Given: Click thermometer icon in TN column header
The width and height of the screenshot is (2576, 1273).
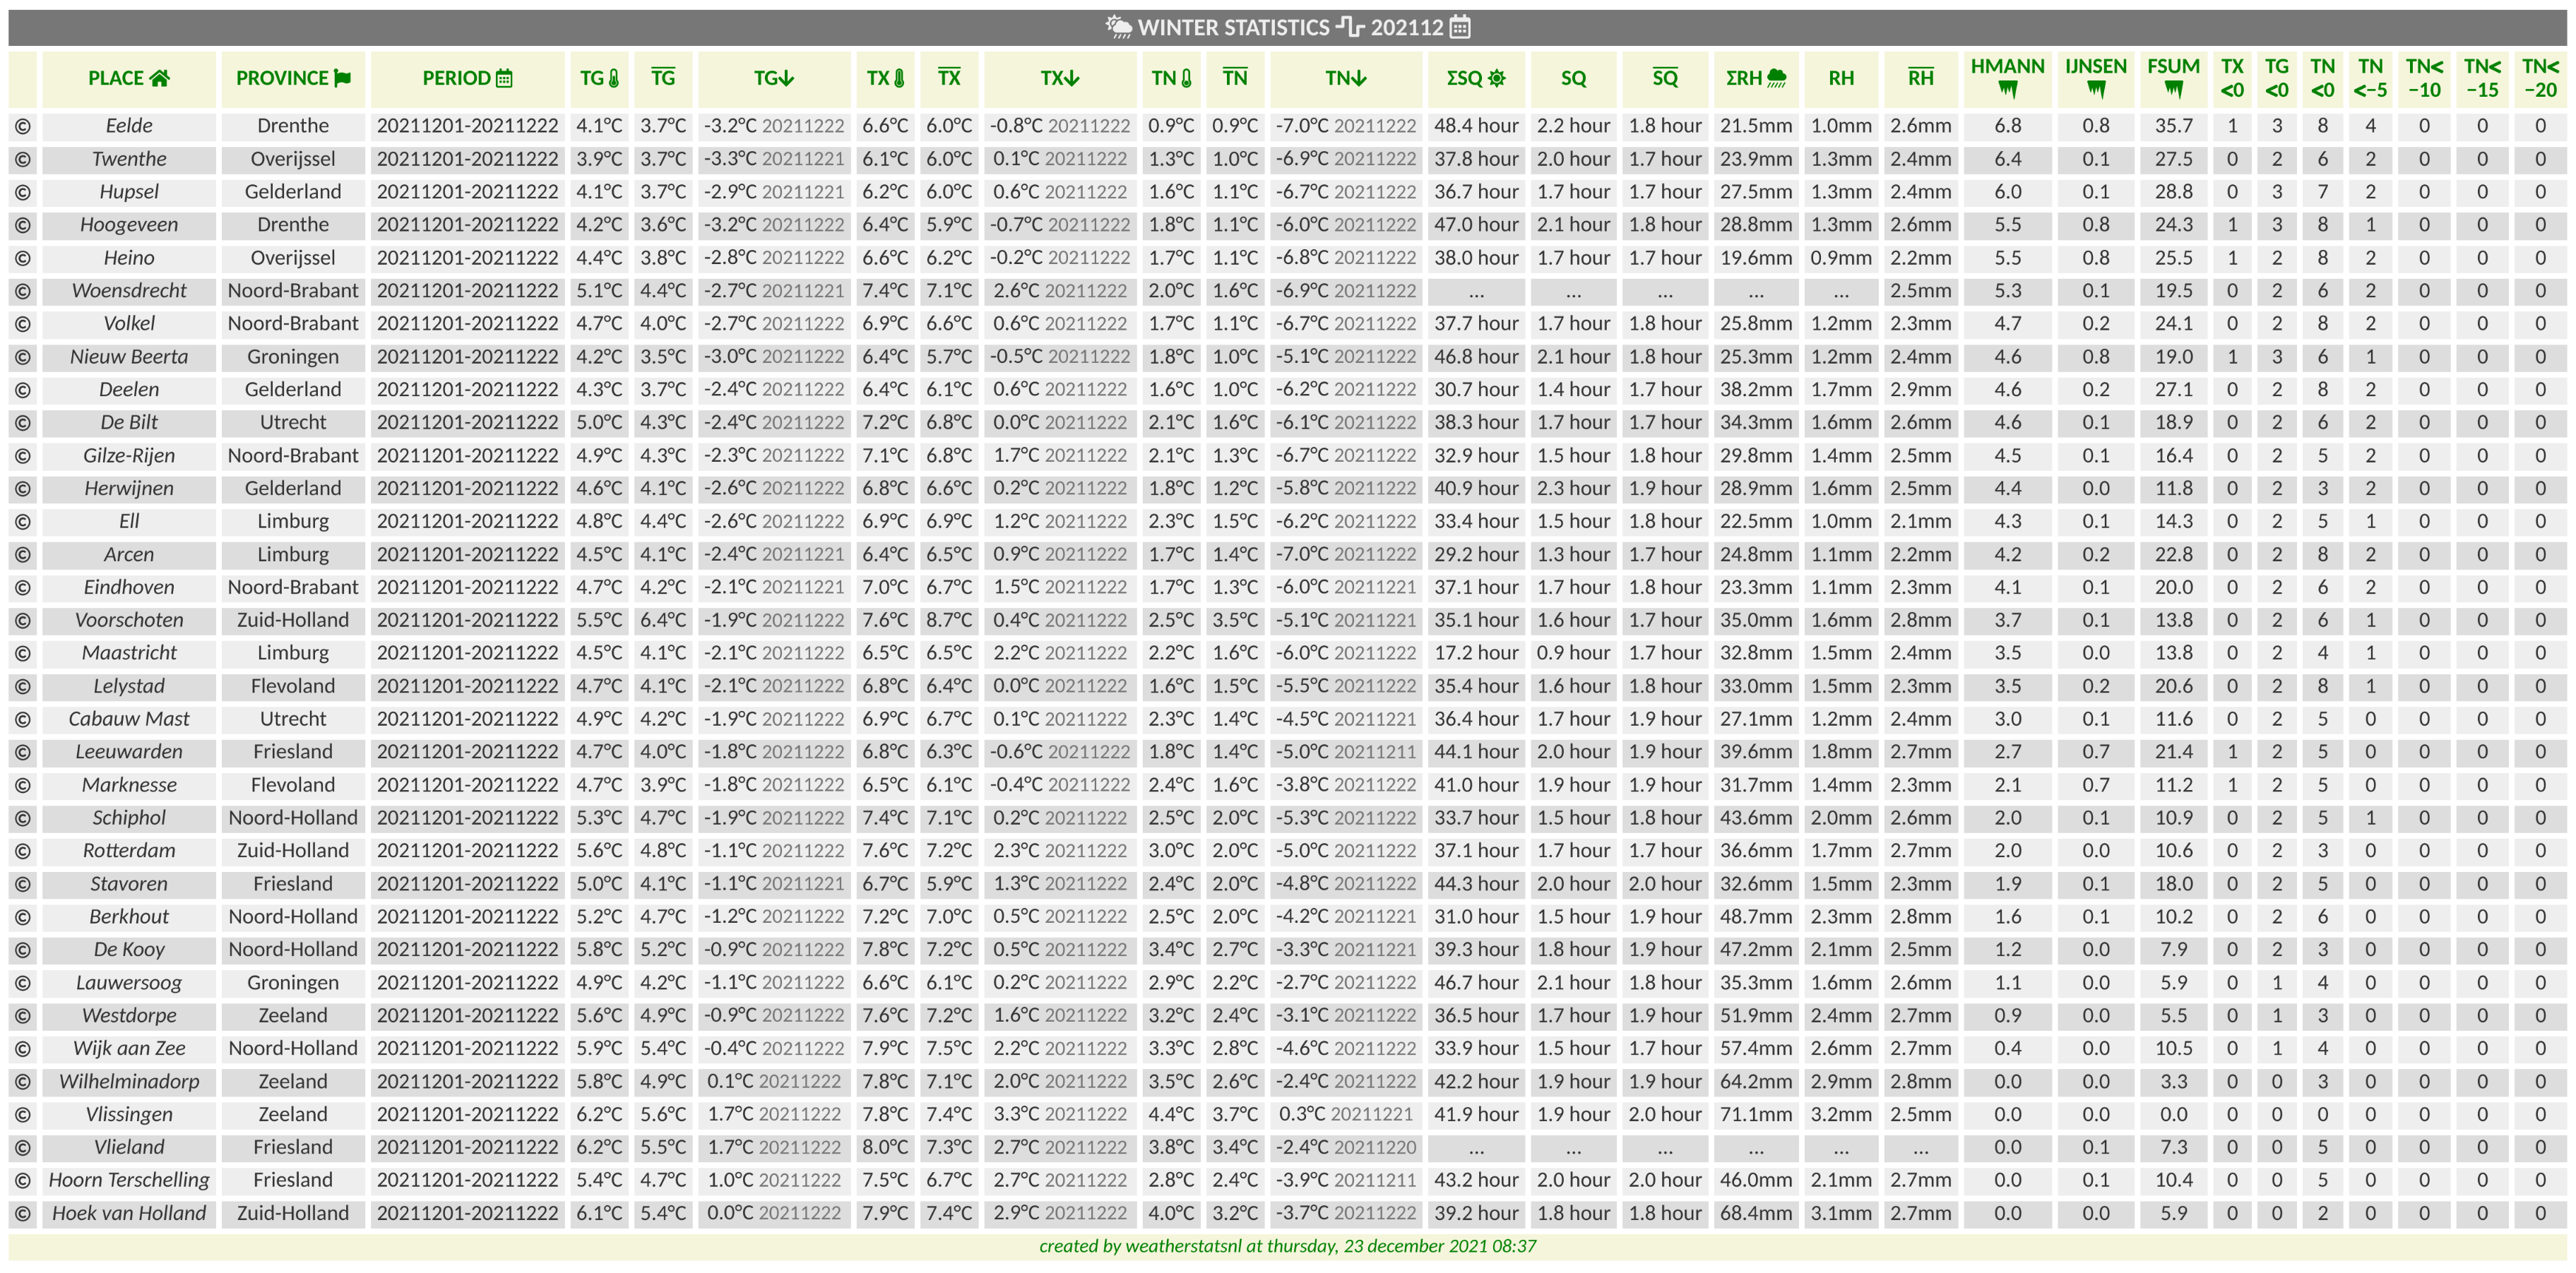Looking at the screenshot, I should [x=1186, y=78].
